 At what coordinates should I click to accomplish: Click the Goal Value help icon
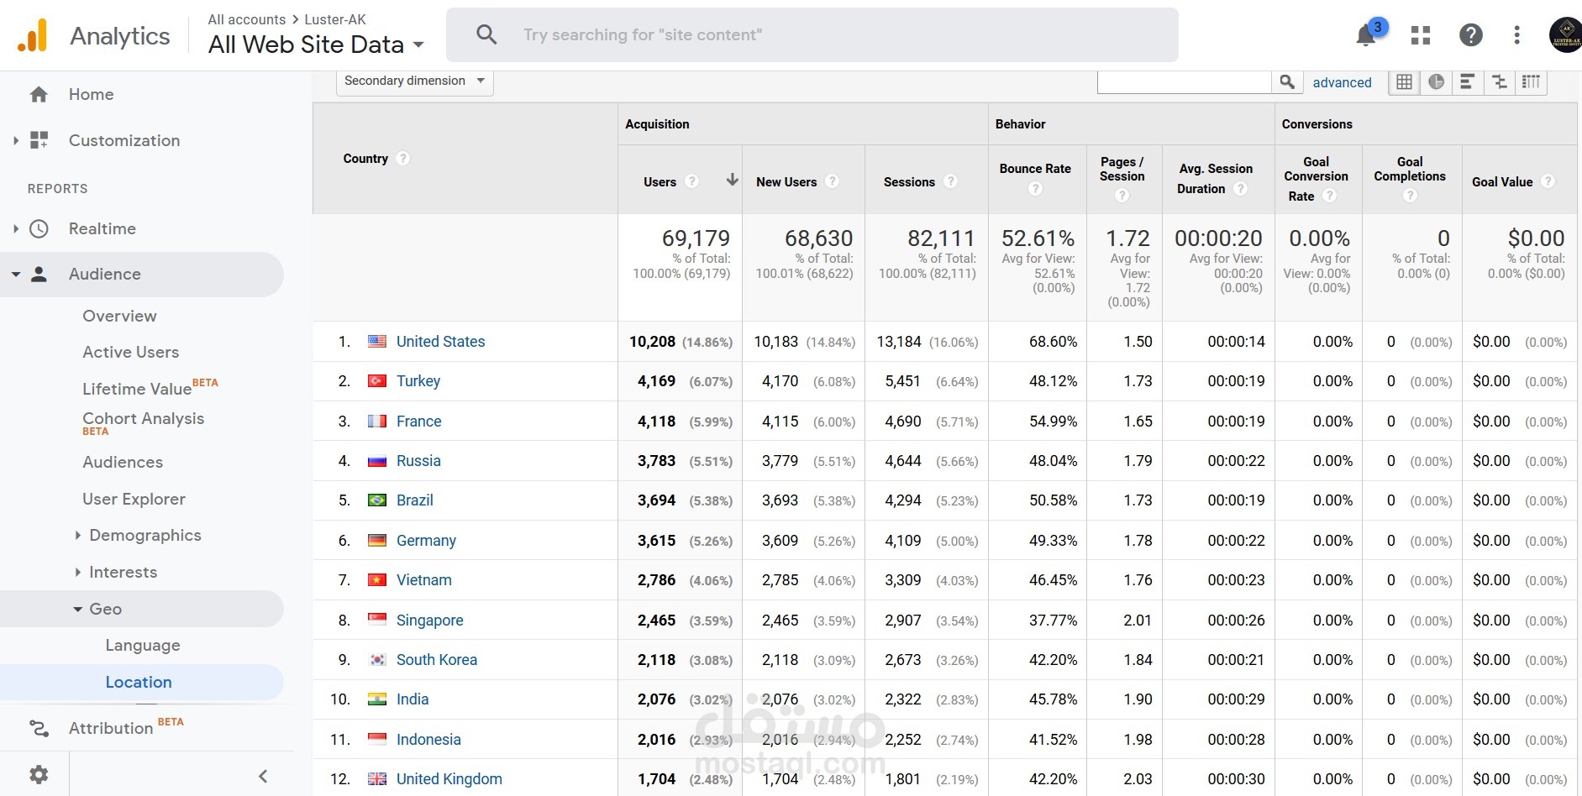point(1548,181)
